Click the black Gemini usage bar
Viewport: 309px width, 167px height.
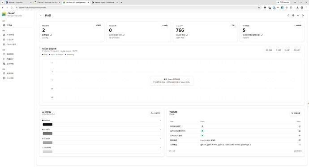[x=47, y=124]
